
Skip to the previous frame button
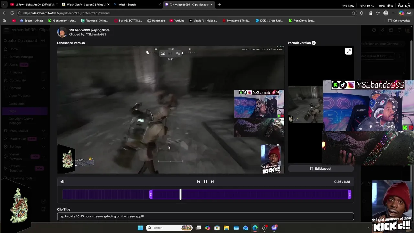(x=198, y=182)
